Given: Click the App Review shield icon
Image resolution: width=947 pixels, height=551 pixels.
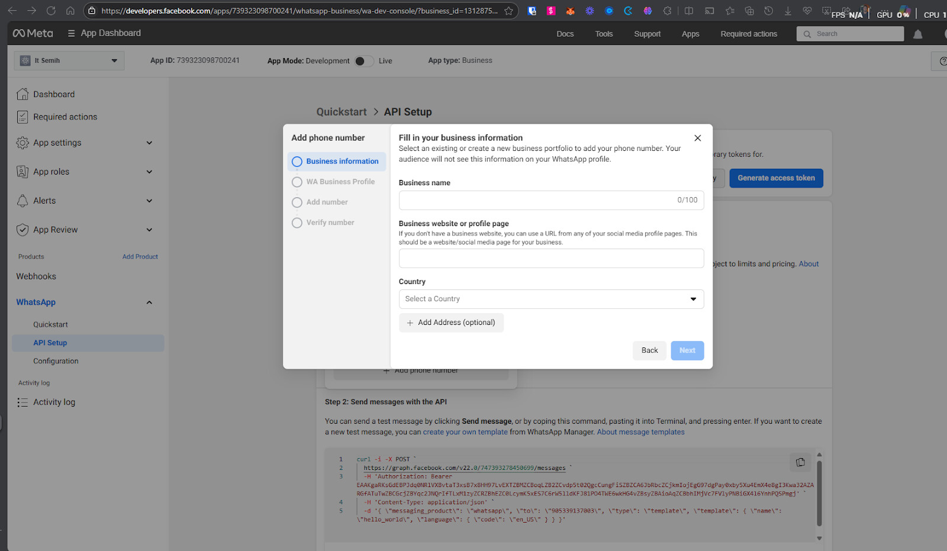Looking at the screenshot, I should click(22, 230).
